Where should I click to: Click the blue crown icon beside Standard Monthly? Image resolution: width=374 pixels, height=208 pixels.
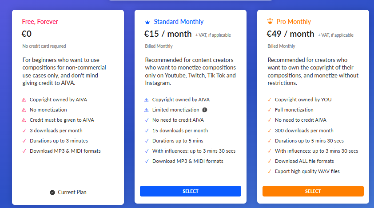(147, 22)
